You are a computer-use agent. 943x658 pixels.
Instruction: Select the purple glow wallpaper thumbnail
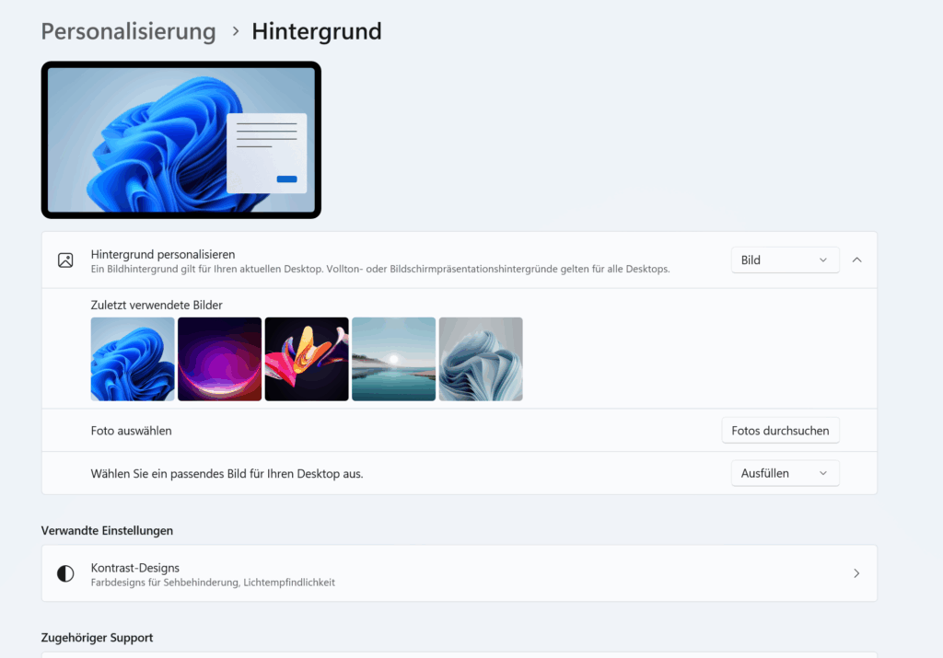[219, 359]
